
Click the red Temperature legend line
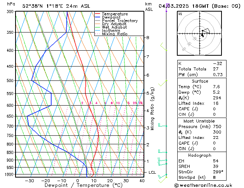click(98, 14)
